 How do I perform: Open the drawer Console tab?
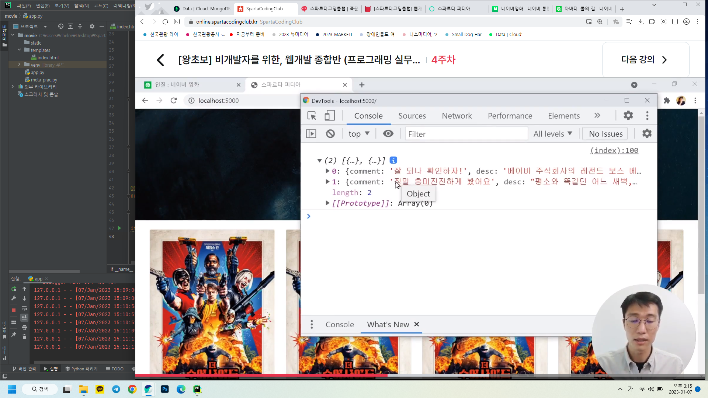(x=340, y=325)
